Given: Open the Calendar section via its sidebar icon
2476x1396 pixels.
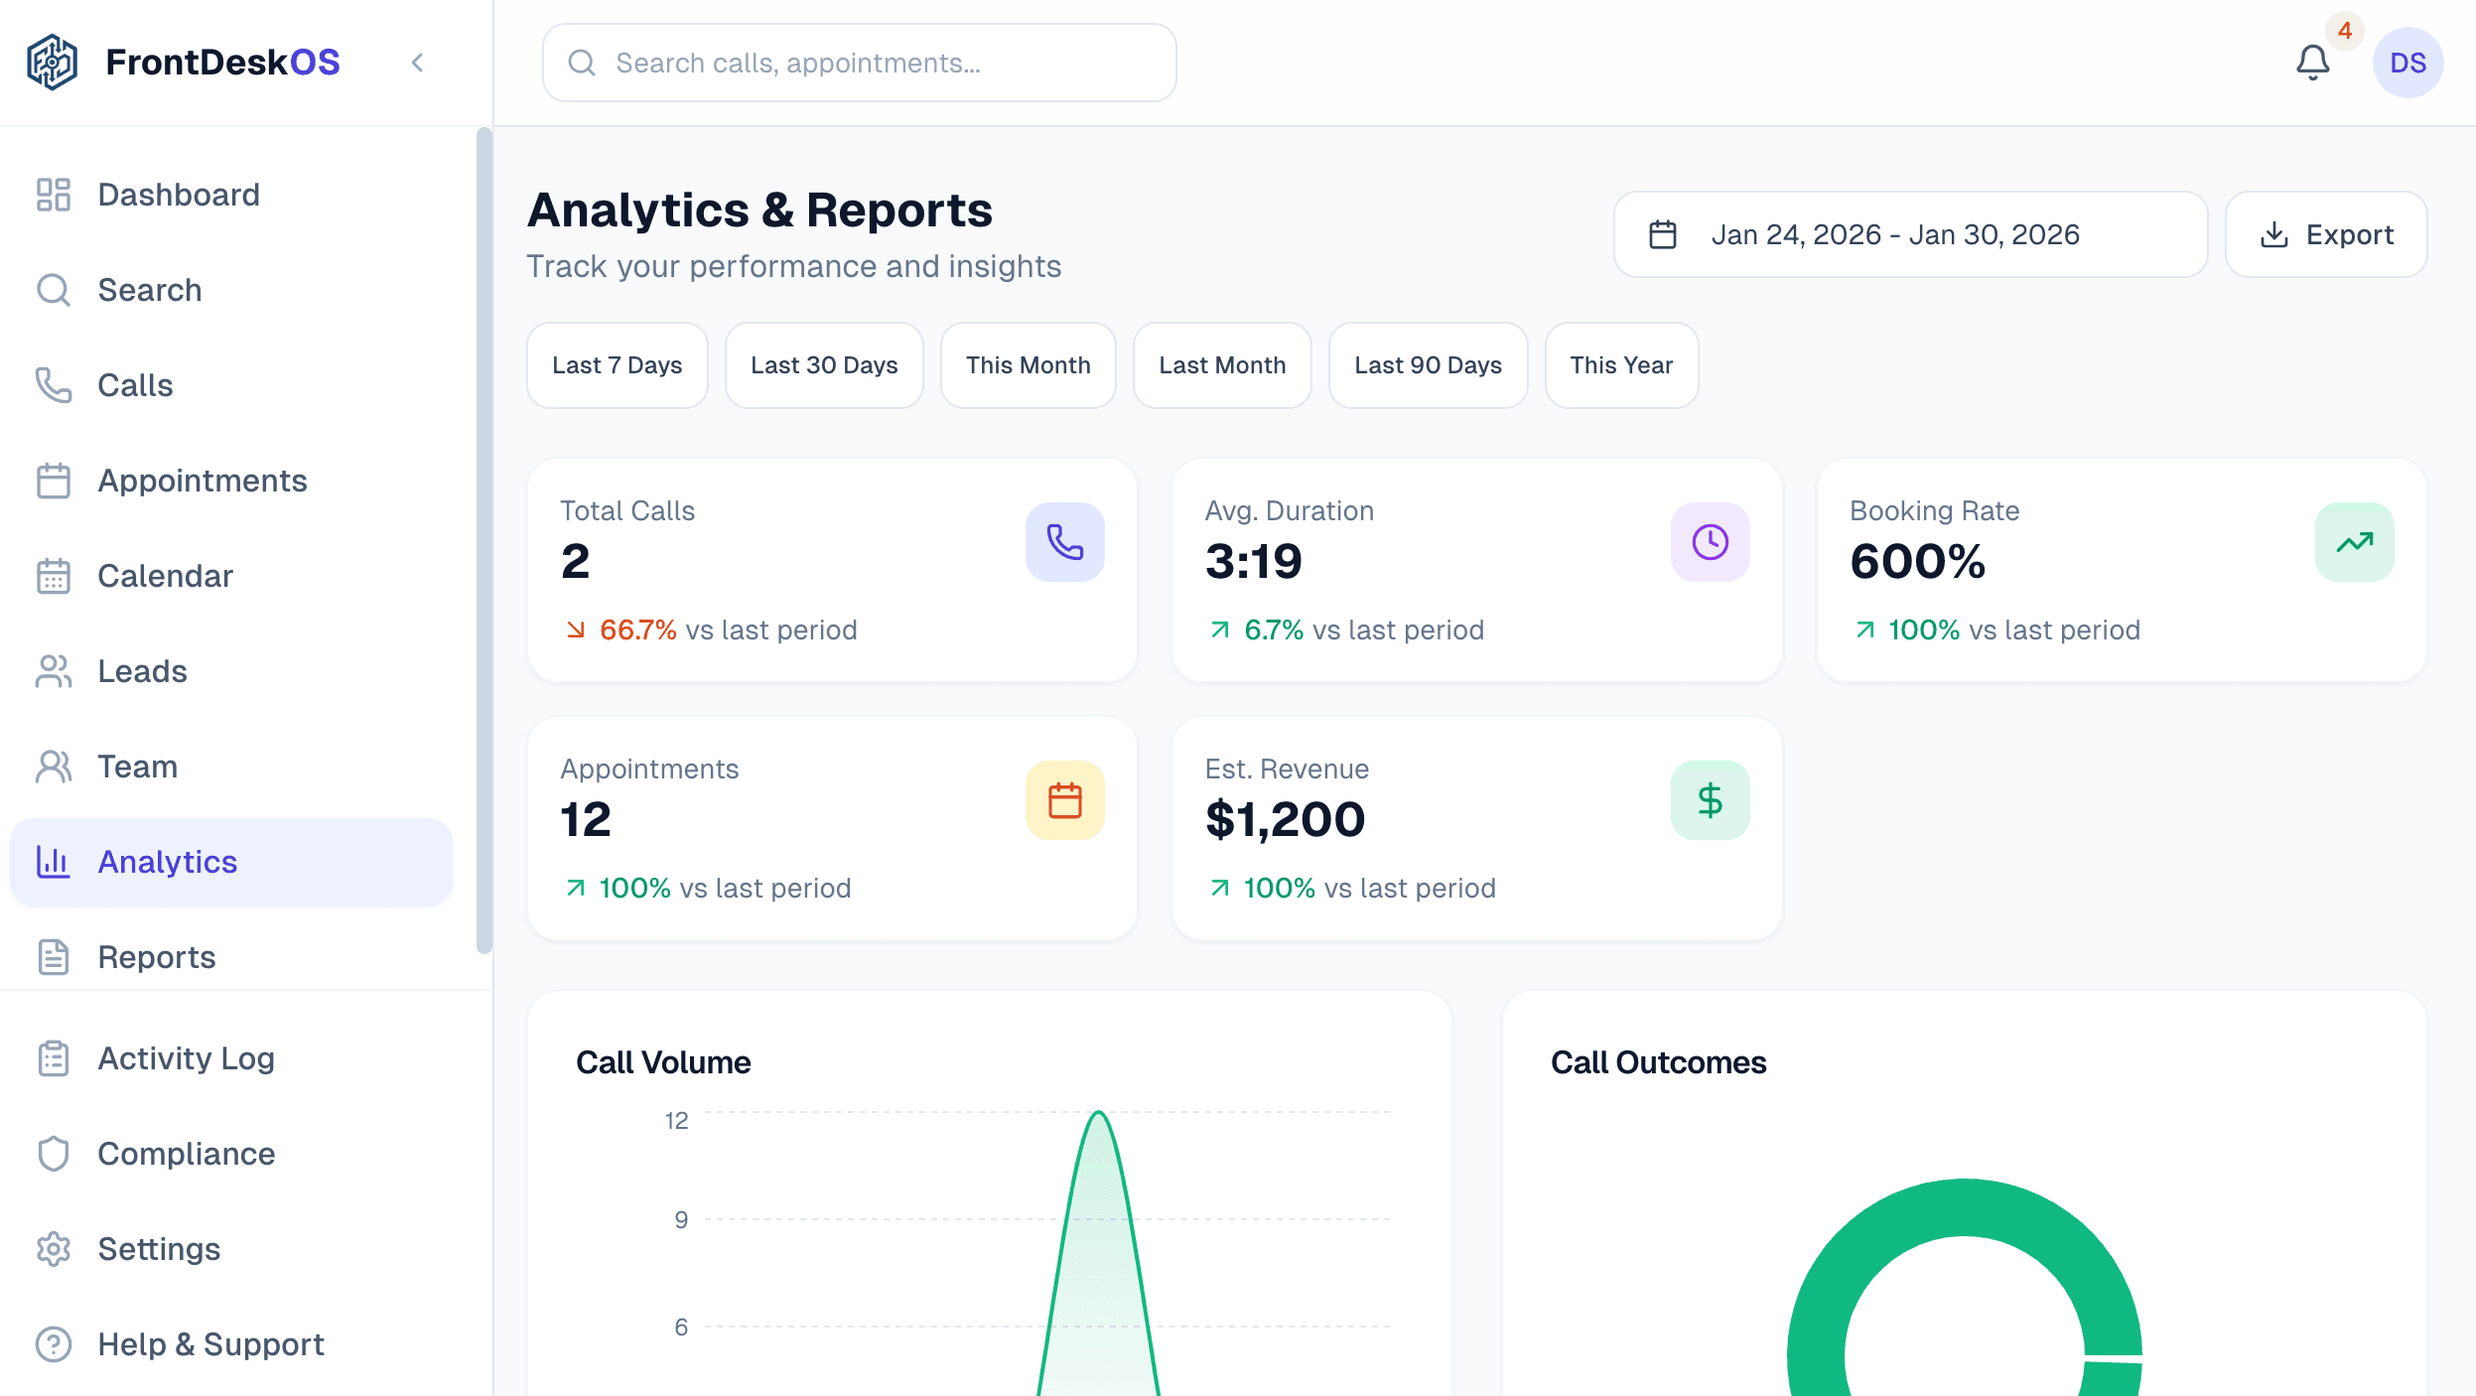Looking at the screenshot, I should 54,576.
